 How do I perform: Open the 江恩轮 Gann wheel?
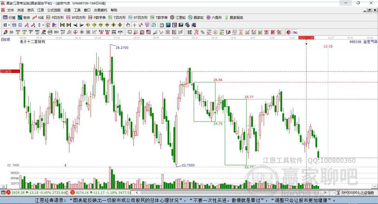pos(178,18)
